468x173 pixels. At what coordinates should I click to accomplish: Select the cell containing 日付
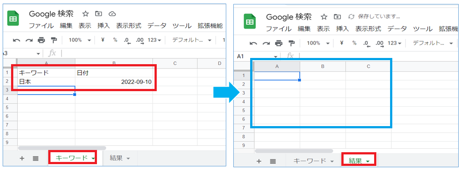[114, 73]
